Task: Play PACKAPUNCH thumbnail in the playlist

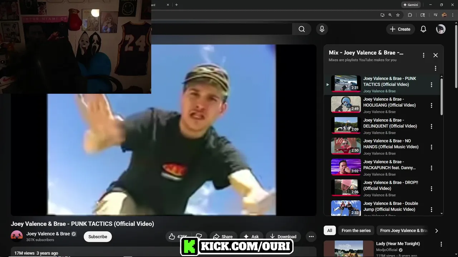Action: coord(346,167)
